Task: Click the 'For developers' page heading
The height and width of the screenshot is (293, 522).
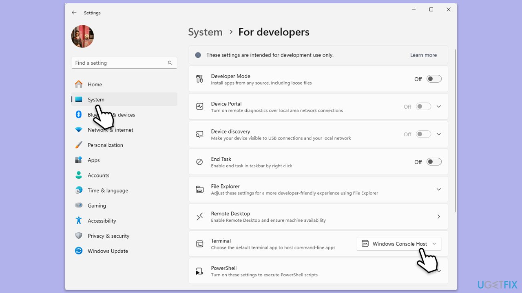Action: 274,32
